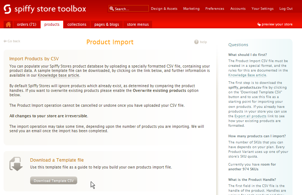Click Log Out
Viewport: 302px width, 195px height.
[x=286, y=9]
